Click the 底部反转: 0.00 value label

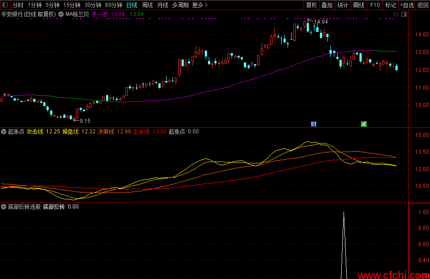61,207
